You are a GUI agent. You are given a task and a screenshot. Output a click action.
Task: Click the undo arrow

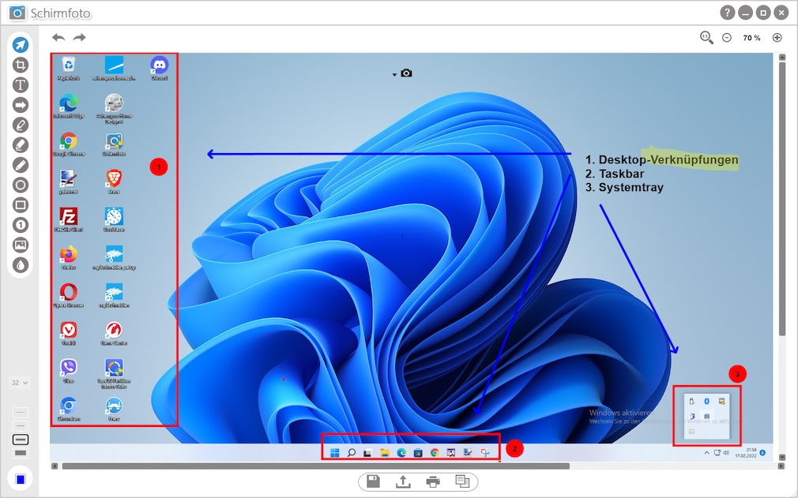(58, 37)
